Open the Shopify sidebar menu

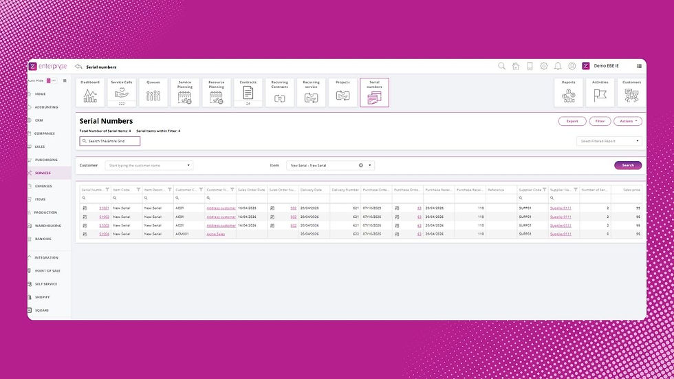click(x=42, y=297)
